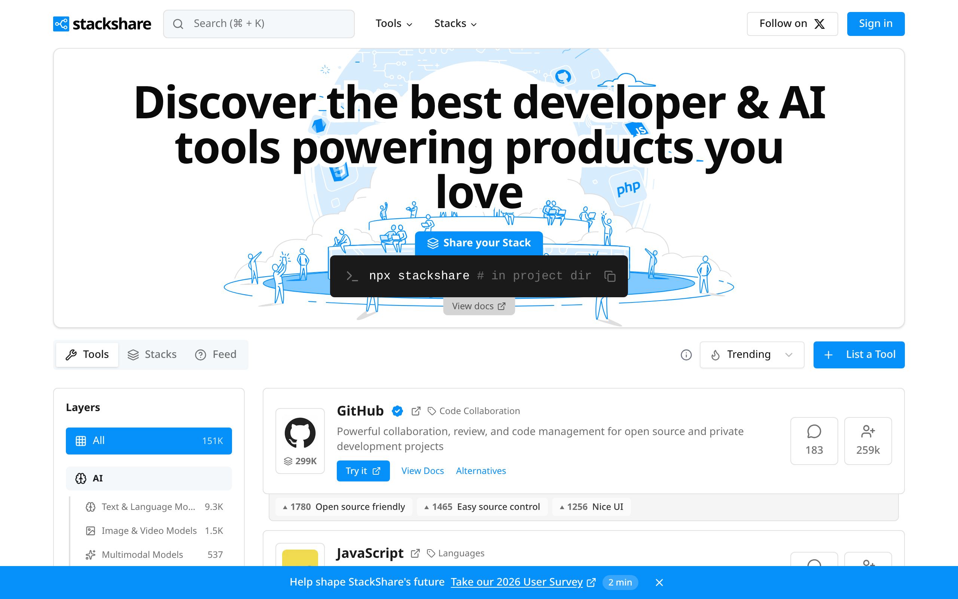The image size is (958, 599).
Task: Open GitHub's 183 comments box
Action: pyautogui.click(x=814, y=441)
